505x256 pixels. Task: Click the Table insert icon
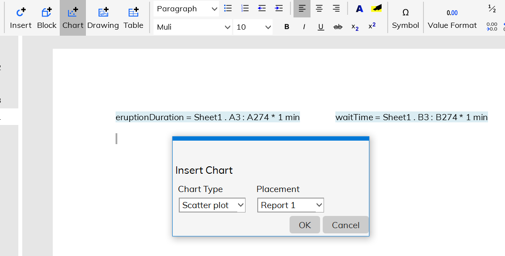133,18
